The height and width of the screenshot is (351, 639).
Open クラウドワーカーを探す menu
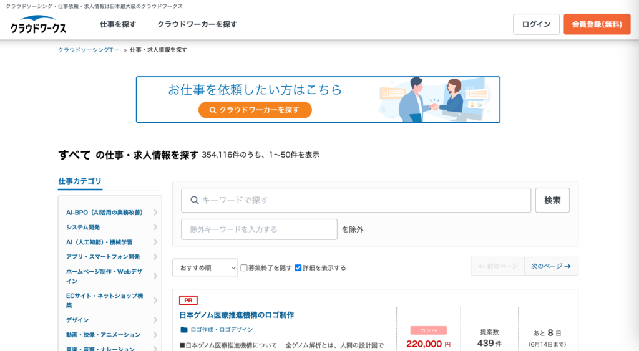coord(197,24)
